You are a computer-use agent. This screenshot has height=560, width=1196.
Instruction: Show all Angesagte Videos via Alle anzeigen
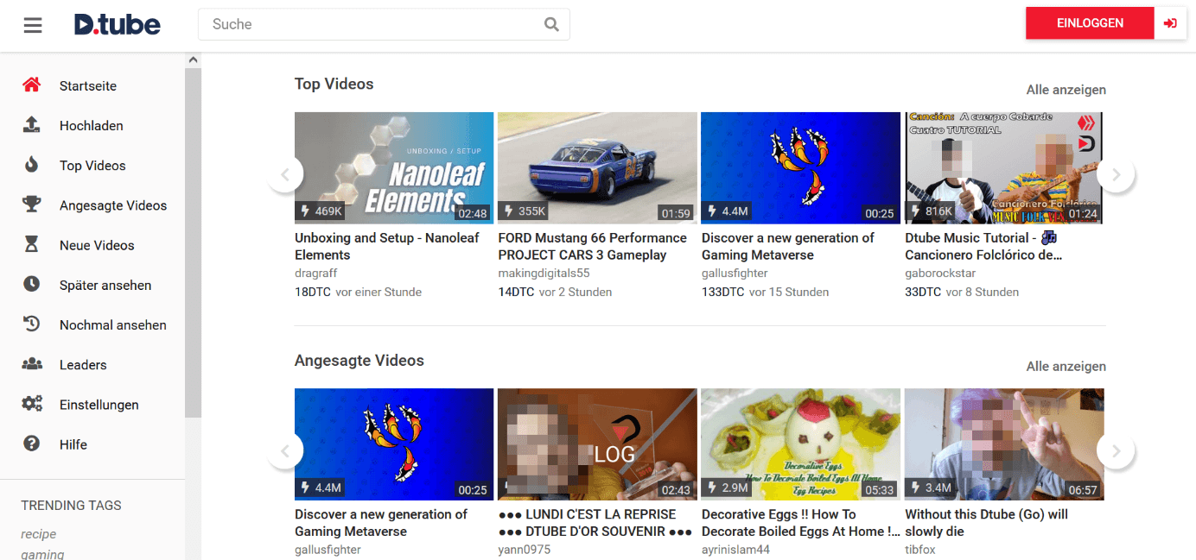[1066, 366]
